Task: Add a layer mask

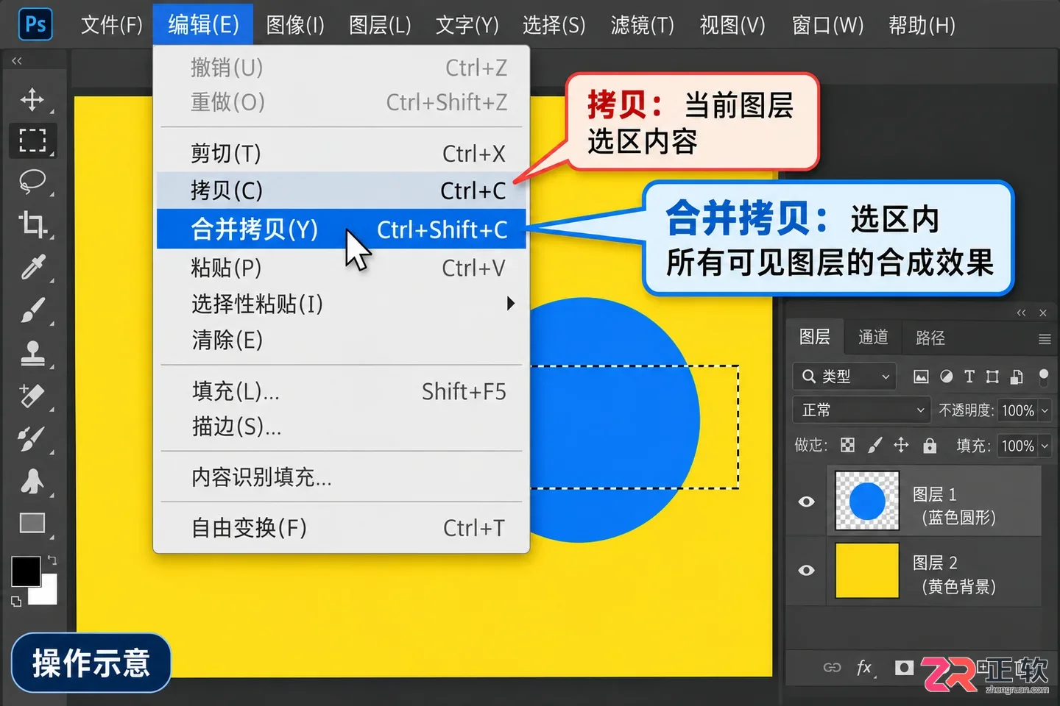Action: click(904, 667)
